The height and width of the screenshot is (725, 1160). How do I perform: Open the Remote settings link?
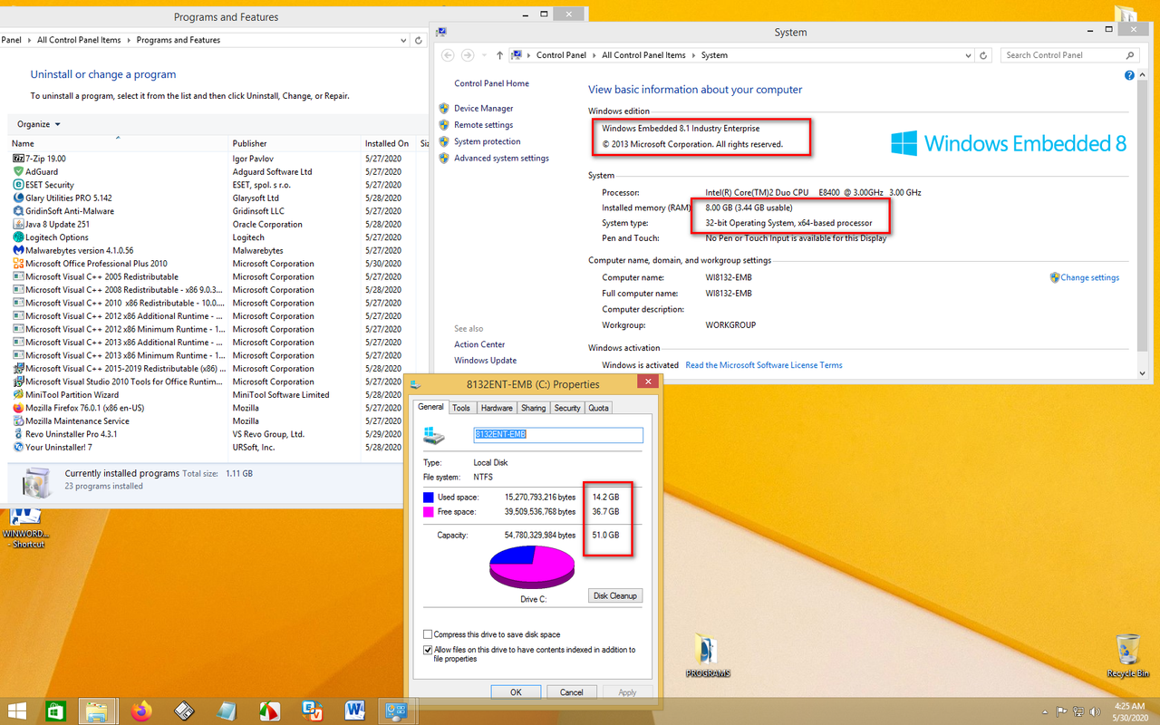click(x=483, y=125)
